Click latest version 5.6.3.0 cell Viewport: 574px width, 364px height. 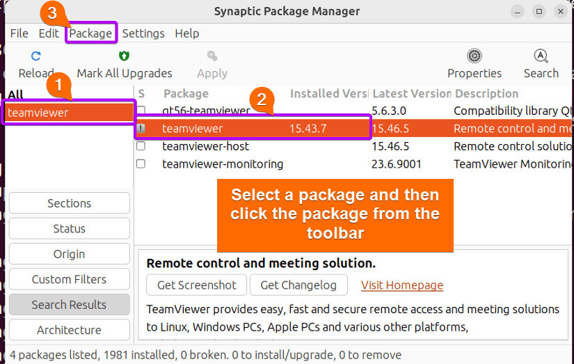(389, 111)
